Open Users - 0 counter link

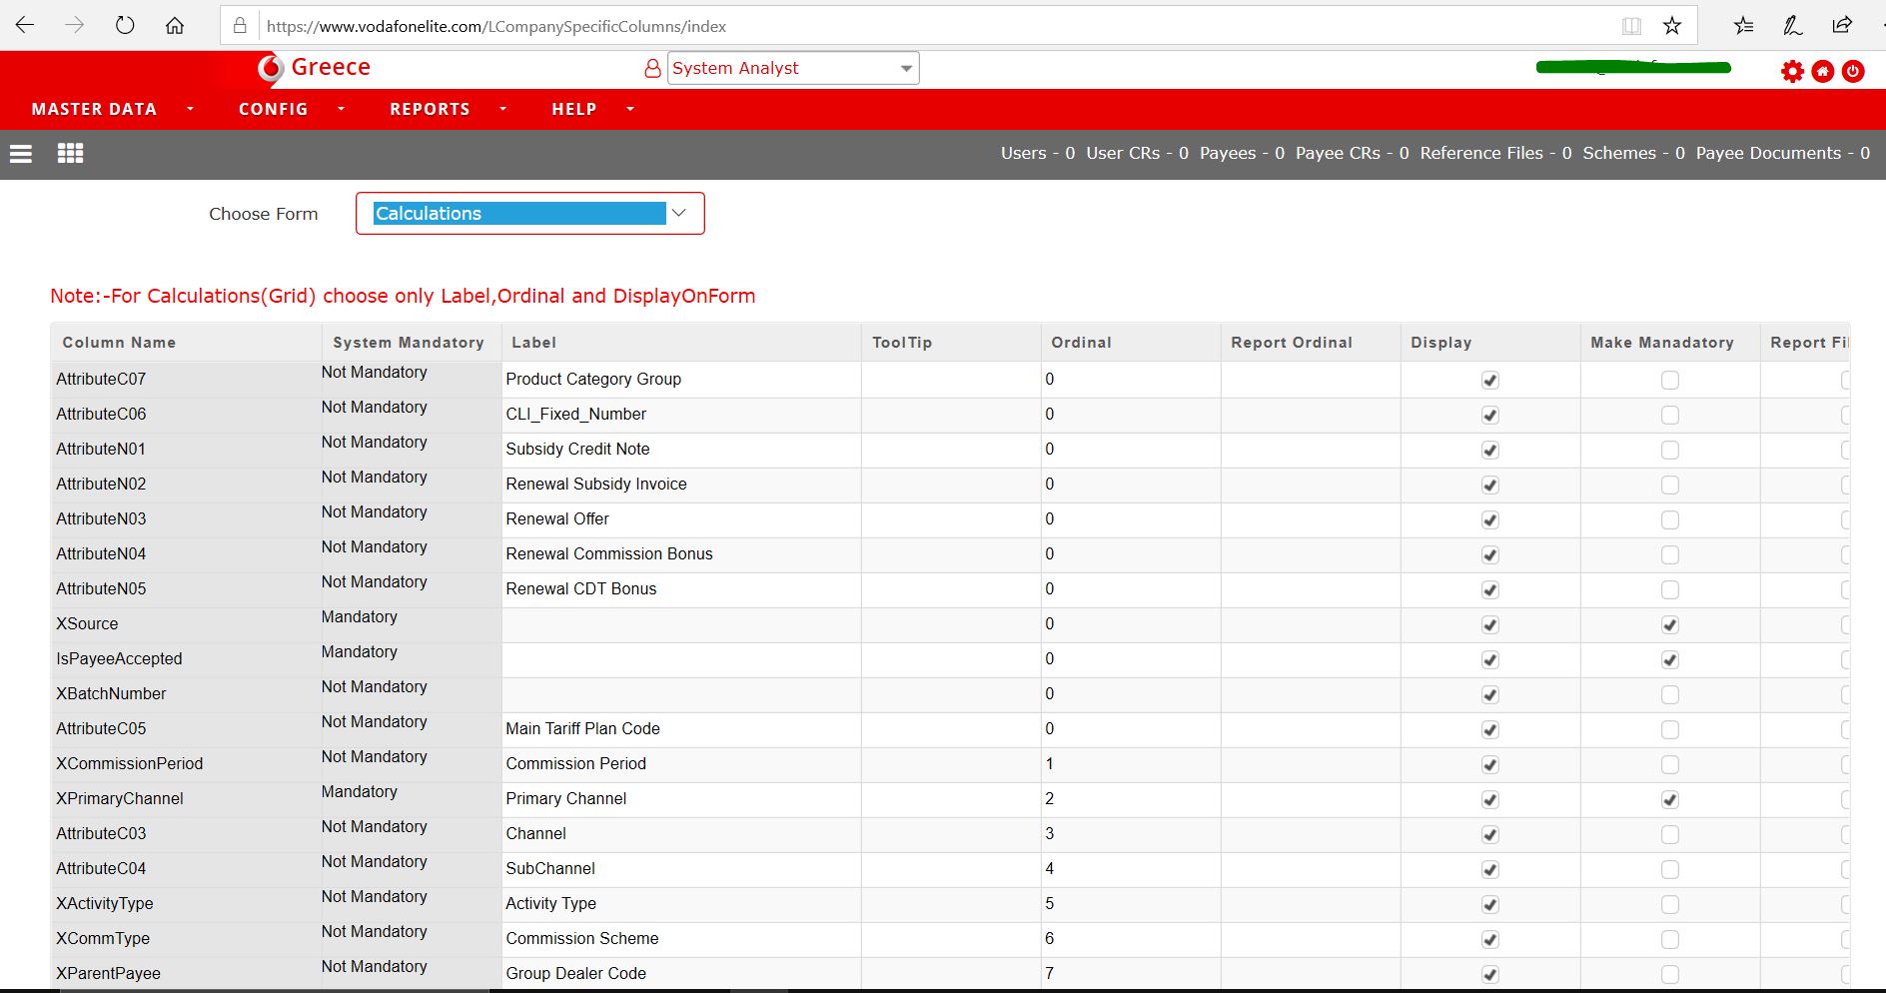tap(1038, 153)
